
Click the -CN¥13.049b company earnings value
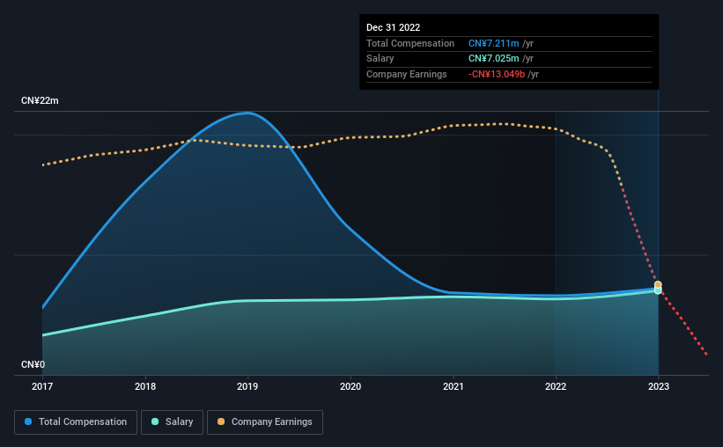coord(497,74)
